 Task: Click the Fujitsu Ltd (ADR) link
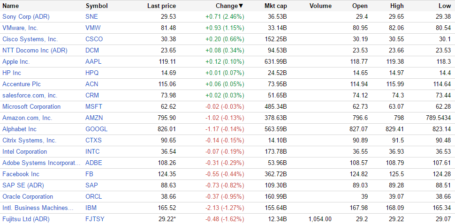point(26,219)
